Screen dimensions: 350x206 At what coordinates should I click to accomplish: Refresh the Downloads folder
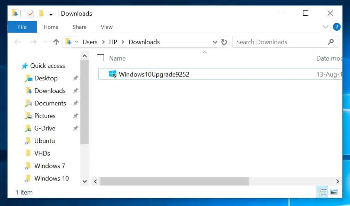224,42
